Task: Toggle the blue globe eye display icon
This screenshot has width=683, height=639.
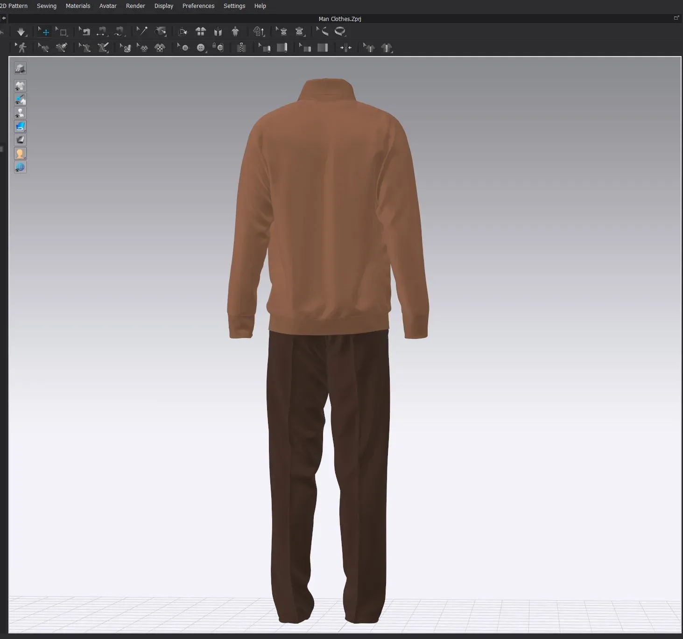Action: pos(20,167)
